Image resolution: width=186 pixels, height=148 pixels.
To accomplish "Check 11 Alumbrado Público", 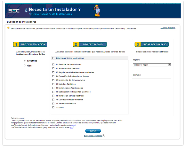I will tap(53, 104).
